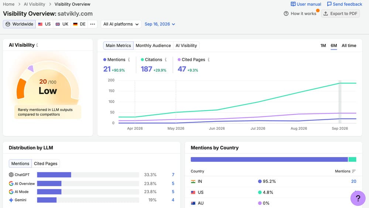
Task: Click the info icon next to Mentions metric
Action: click(129, 59)
